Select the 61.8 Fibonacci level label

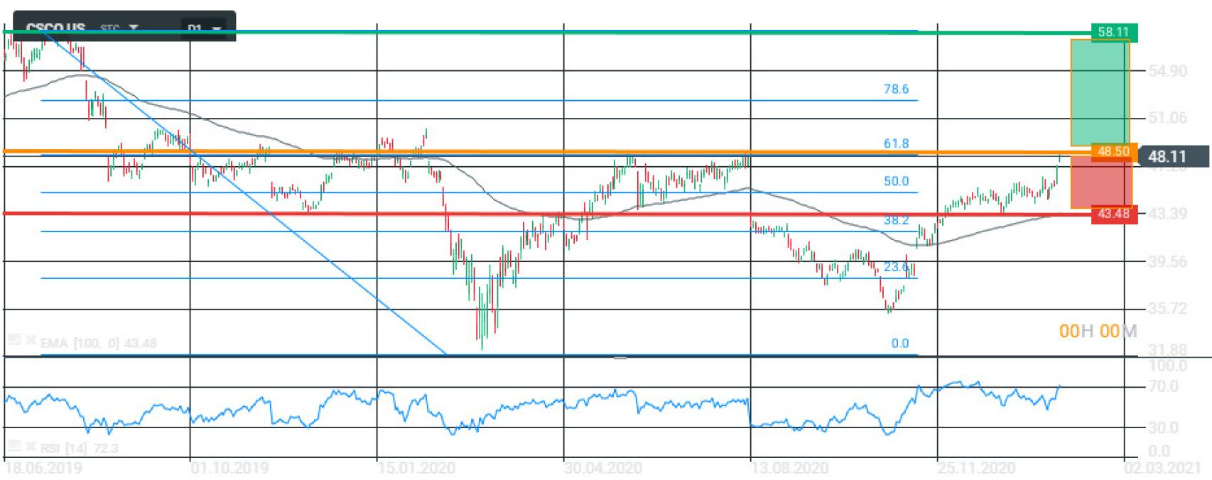896,143
